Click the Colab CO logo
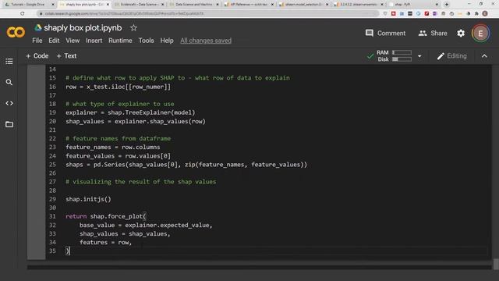This screenshot has width=499, height=281. coord(16,32)
